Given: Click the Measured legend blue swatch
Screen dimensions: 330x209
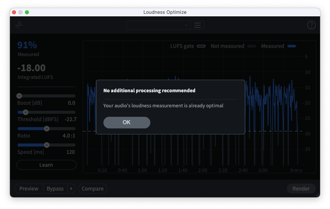Looking at the screenshot, I should coord(292,46).
